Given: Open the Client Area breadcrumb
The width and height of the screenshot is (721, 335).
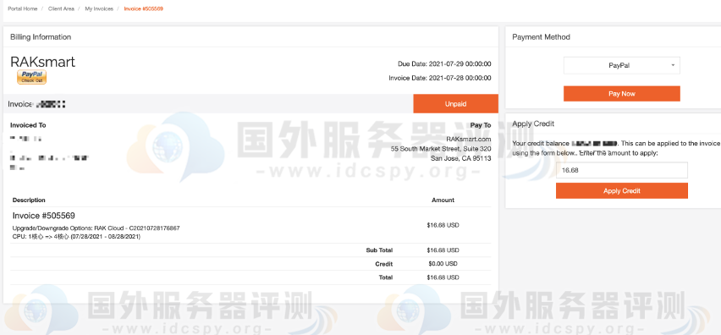Looking at the screenshot, I should coord(61,8).
